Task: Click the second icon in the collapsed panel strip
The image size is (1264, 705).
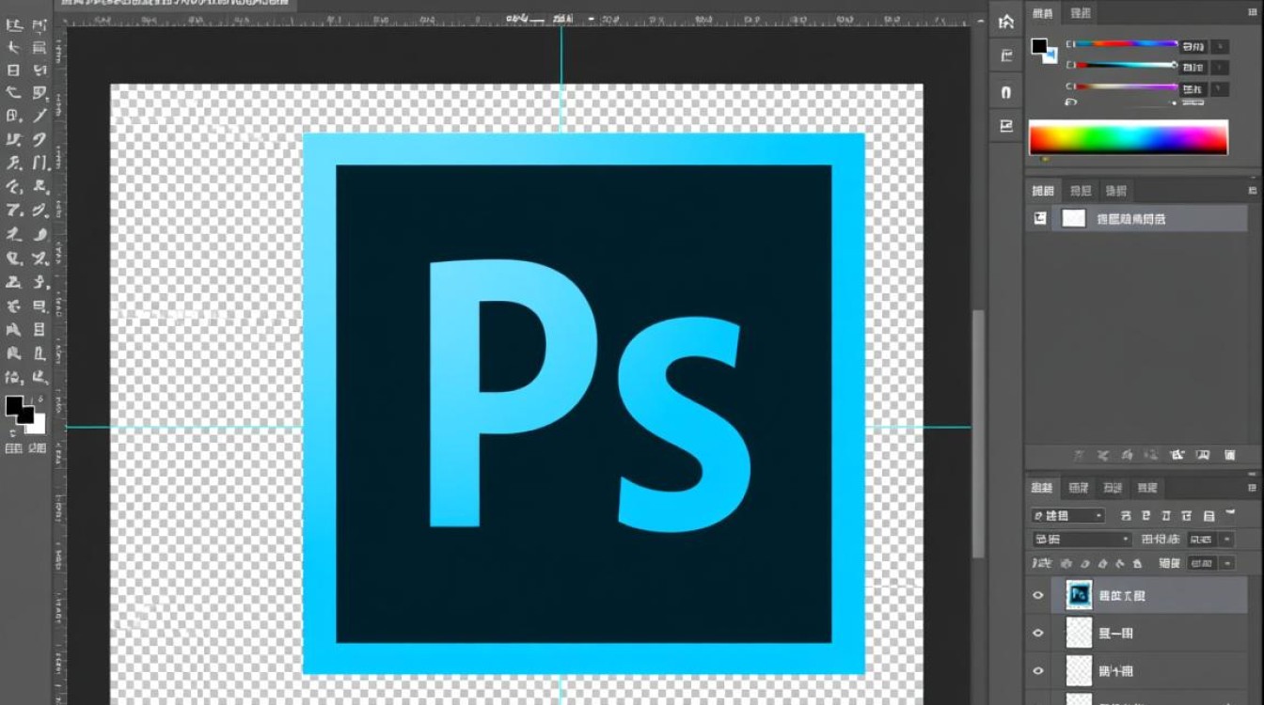Action: [x=1006, y=56]
